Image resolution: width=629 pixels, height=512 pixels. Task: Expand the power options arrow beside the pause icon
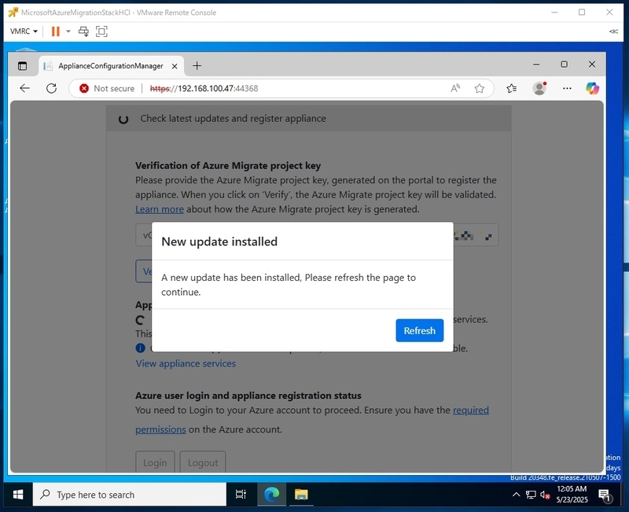coord(68,31)
